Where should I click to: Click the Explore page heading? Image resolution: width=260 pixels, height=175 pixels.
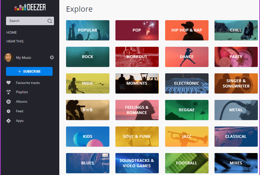click(79, 9)
